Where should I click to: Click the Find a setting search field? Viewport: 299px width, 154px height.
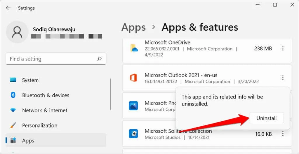(53, 59)
